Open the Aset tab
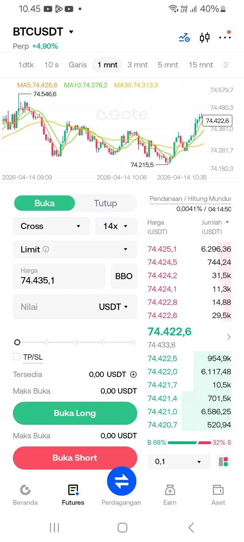Screen dimensions: 244x542 point(218,495)
